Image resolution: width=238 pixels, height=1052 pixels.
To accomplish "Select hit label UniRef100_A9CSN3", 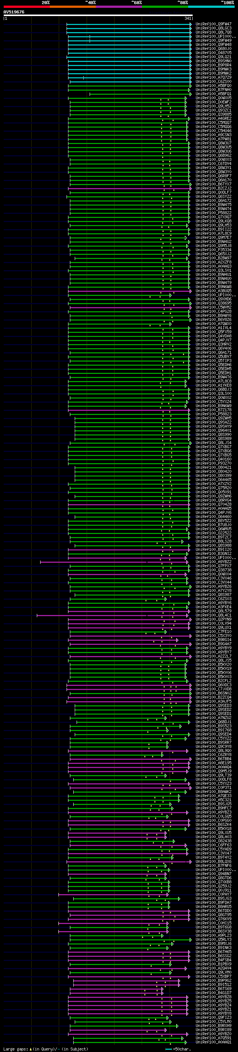I will point(213,135).
